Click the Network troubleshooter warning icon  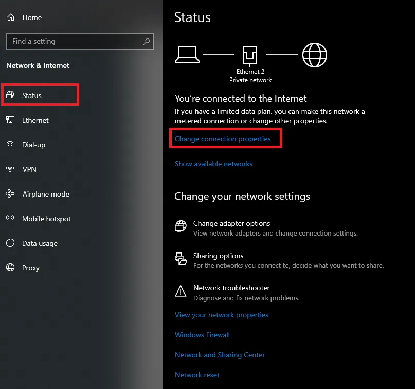[181, 292]
